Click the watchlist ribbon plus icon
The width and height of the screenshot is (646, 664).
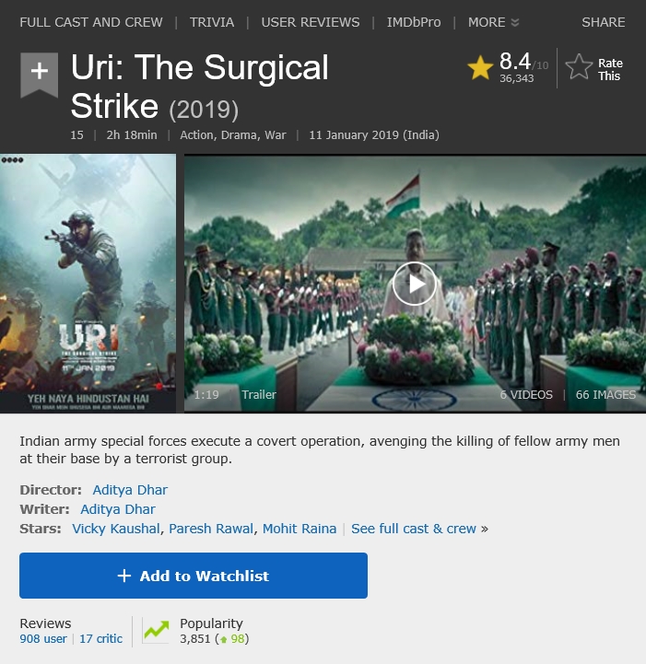click(39, 74)
